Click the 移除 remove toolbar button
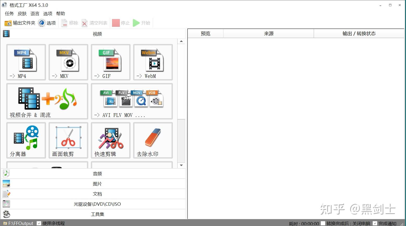This screenshot has width=406, height=226. (70, 23)
